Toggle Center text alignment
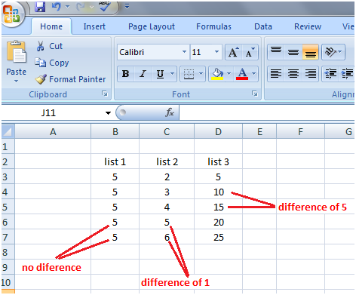This screenshot has height=295, width=356. coord(293,74)
